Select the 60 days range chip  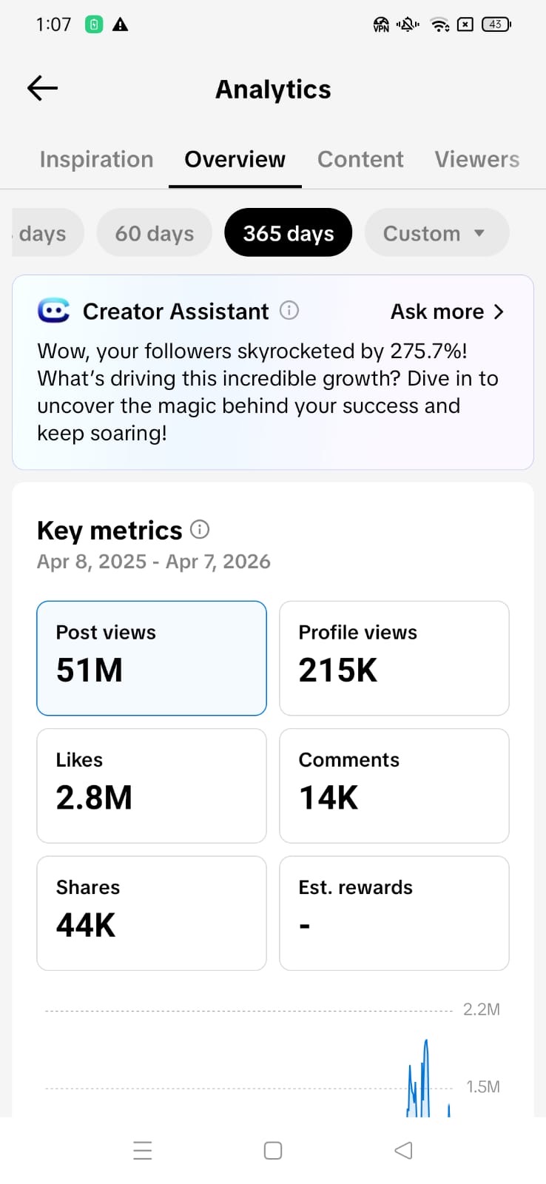[x=154, y=233]
